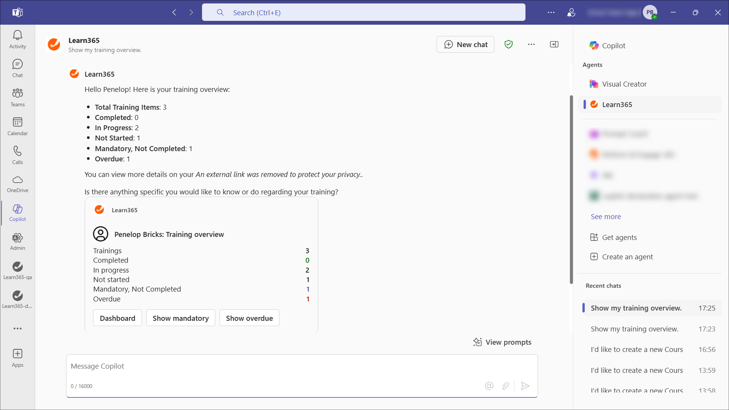The image size is (729, 410).
Task: Select Visual Creator agent
Action: point(624,84)
